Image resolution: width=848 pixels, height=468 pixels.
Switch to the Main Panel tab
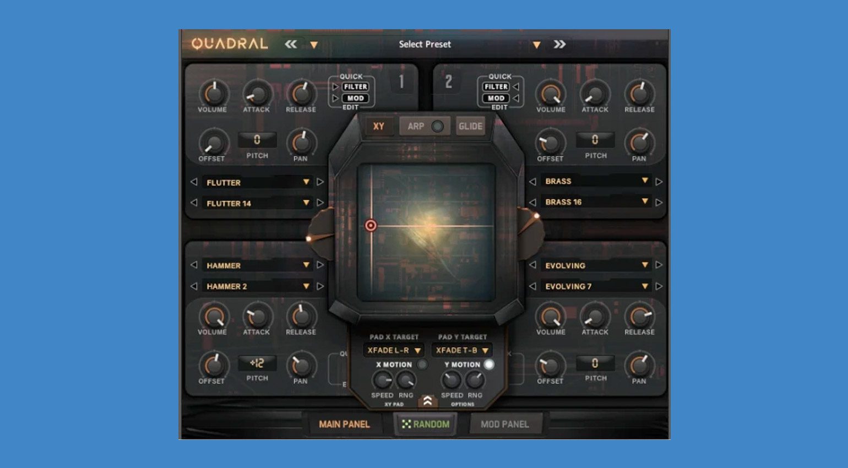[x=344, y=424]
